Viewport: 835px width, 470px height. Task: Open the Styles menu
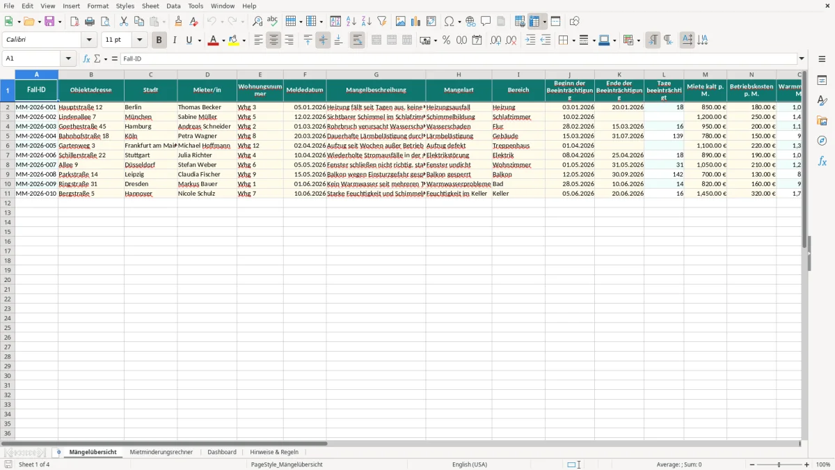pyautogui.click(x=125, y=6)
